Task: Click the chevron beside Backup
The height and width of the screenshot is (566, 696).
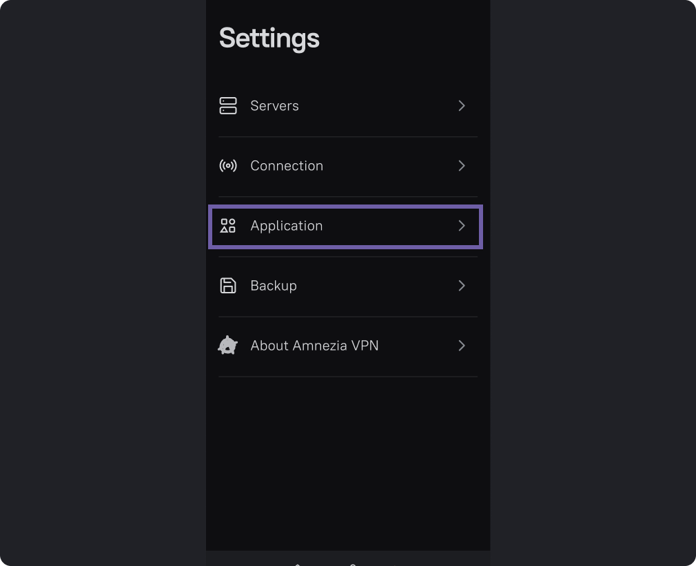Action: click(x=462, y=286)
